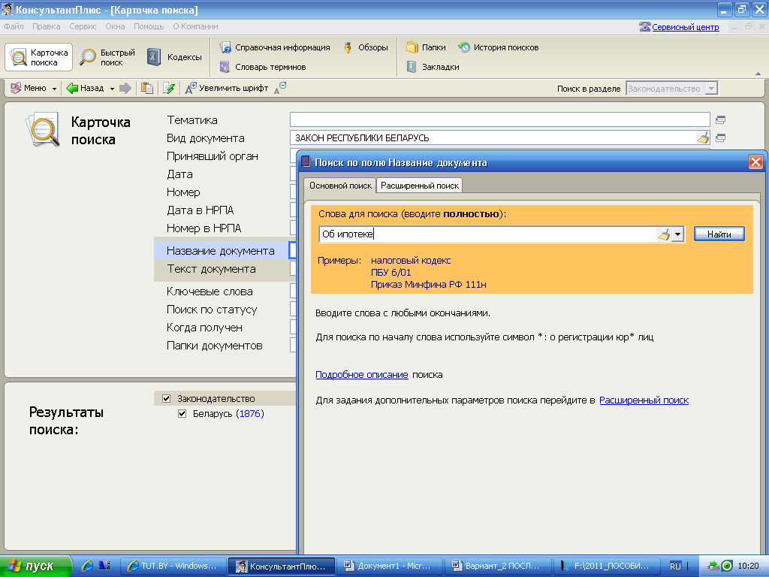Screen dimensions: 769x577
Task: Select Текст документа field label
Action: [211, 269]
